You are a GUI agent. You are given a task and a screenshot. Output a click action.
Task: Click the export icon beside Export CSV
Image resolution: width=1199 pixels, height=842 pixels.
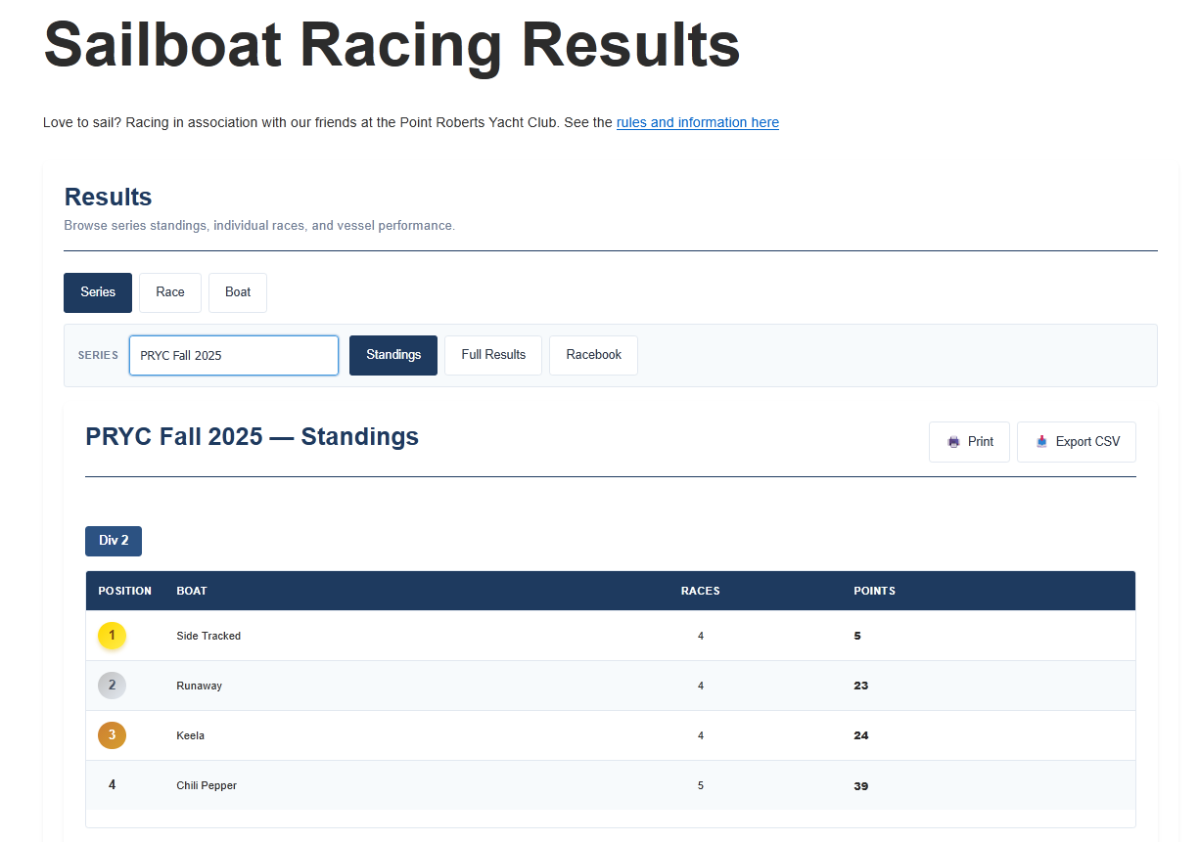click(x=1041, y=442)
